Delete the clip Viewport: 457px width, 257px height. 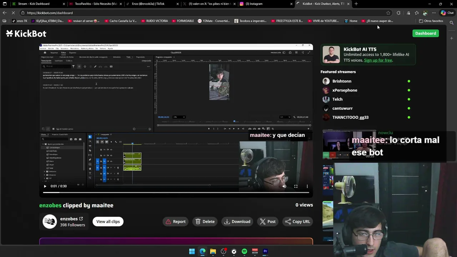point(205,222)
